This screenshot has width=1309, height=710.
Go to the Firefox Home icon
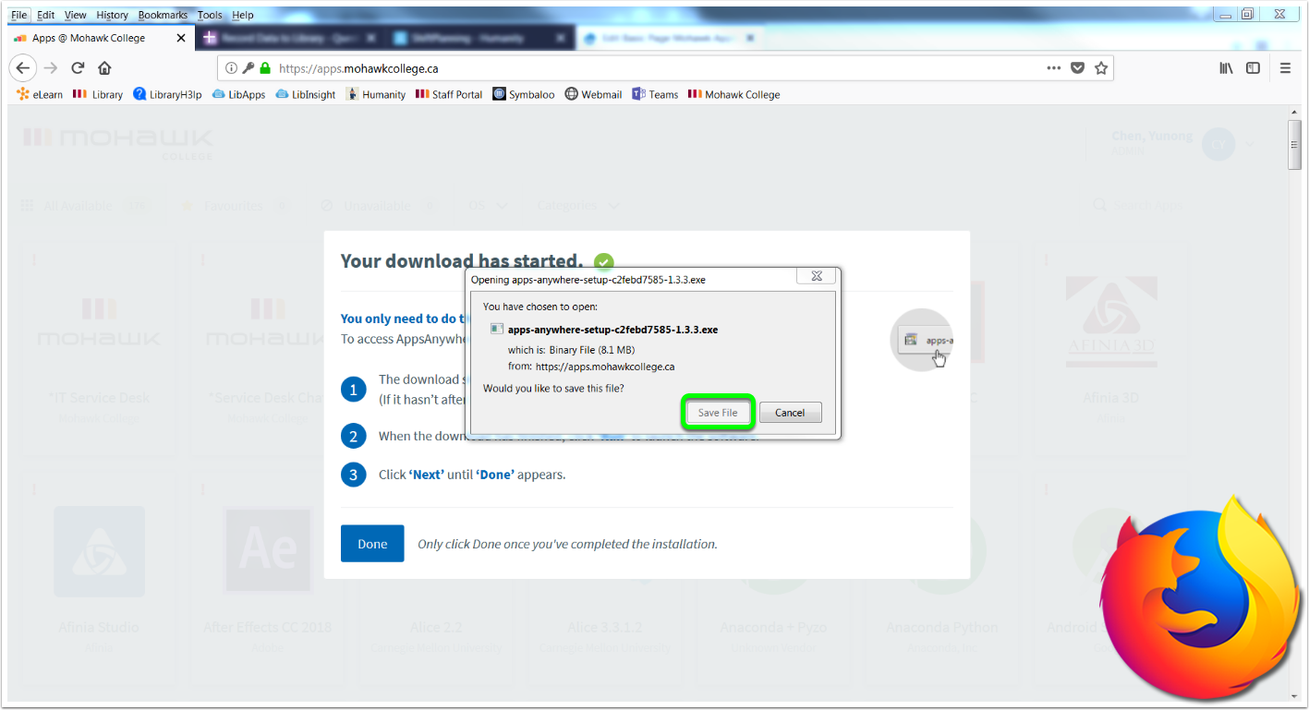click(104, 67)
